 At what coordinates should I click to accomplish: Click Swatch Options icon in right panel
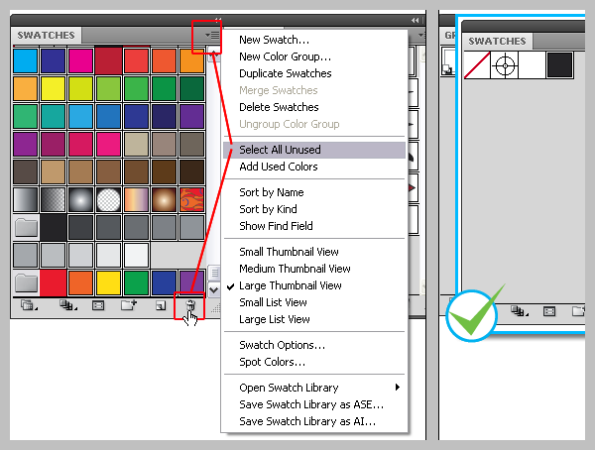pos(549,311)
